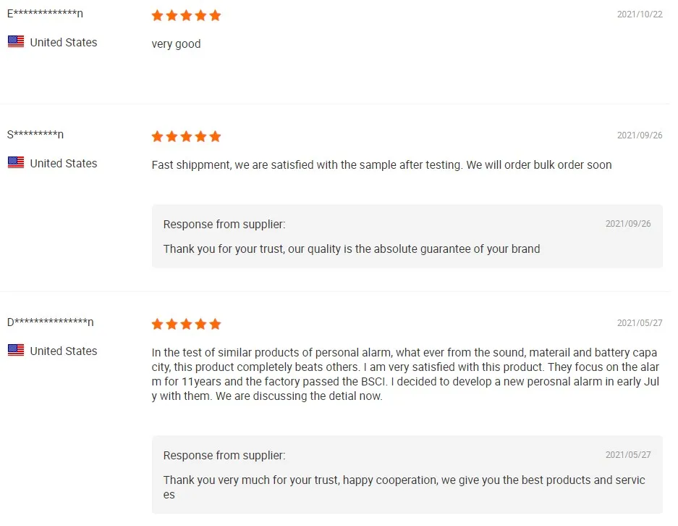
Task: Click 'United States' label under reviewer E*************n
Action: [64, 43]
